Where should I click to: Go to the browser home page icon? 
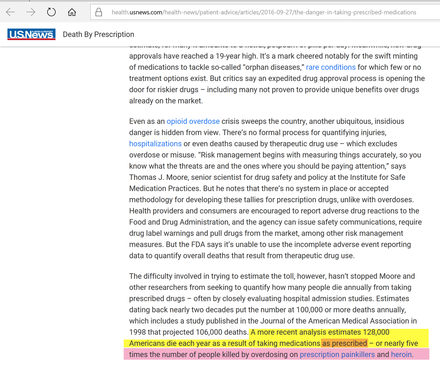tap(72, 12)
